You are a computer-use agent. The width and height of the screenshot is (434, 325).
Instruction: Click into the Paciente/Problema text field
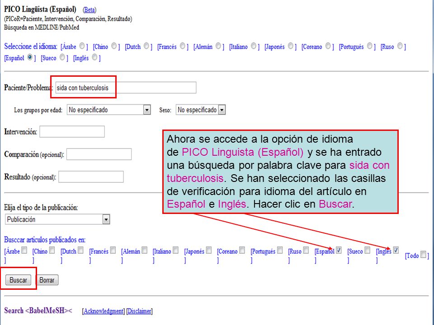pyautogui.click(x=126, y=88)
